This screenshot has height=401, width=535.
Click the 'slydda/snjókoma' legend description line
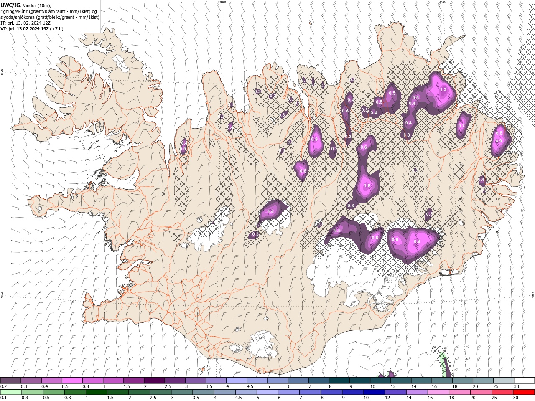[x=50, y=17]
